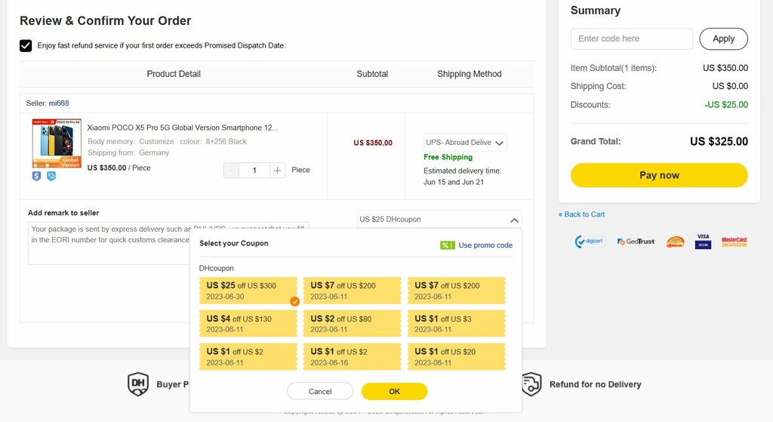Open the Xiaomi POCO X5 Pro product title
Screen dimensions: 773x422
pyautogui.click(x=183, y=128)
